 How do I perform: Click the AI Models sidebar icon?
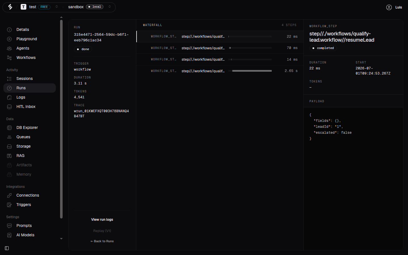coord(9,235)
